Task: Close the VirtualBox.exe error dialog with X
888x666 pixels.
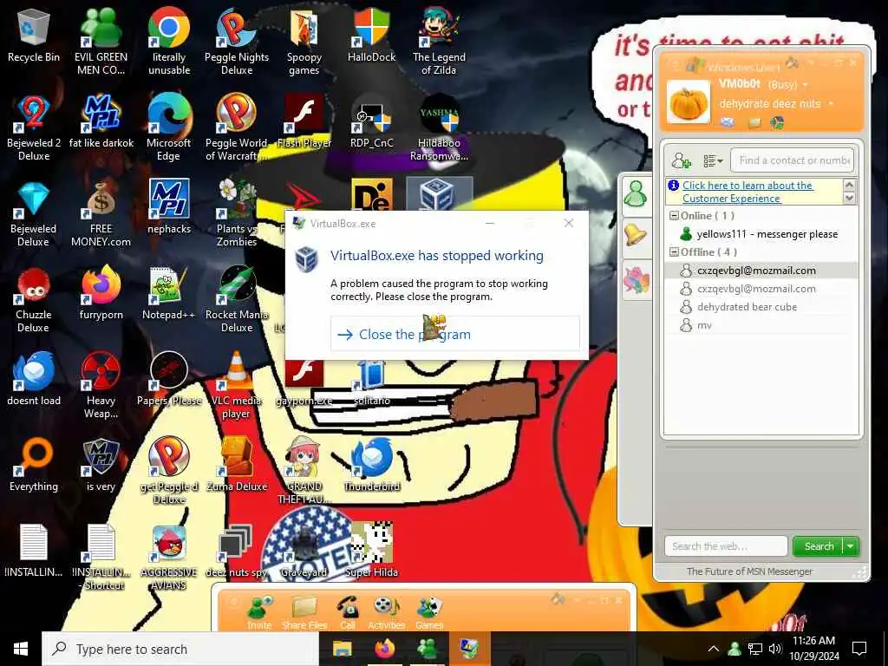Action: (569, 223)
